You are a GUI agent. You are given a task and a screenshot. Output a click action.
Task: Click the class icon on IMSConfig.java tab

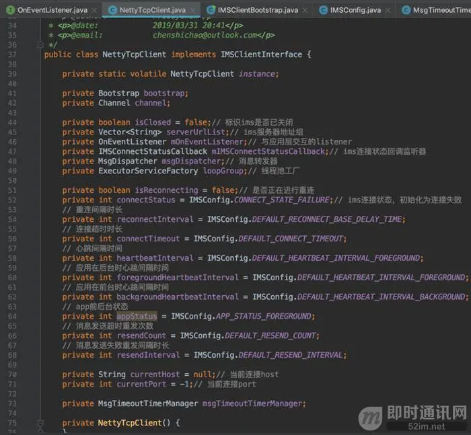[323, 10]
